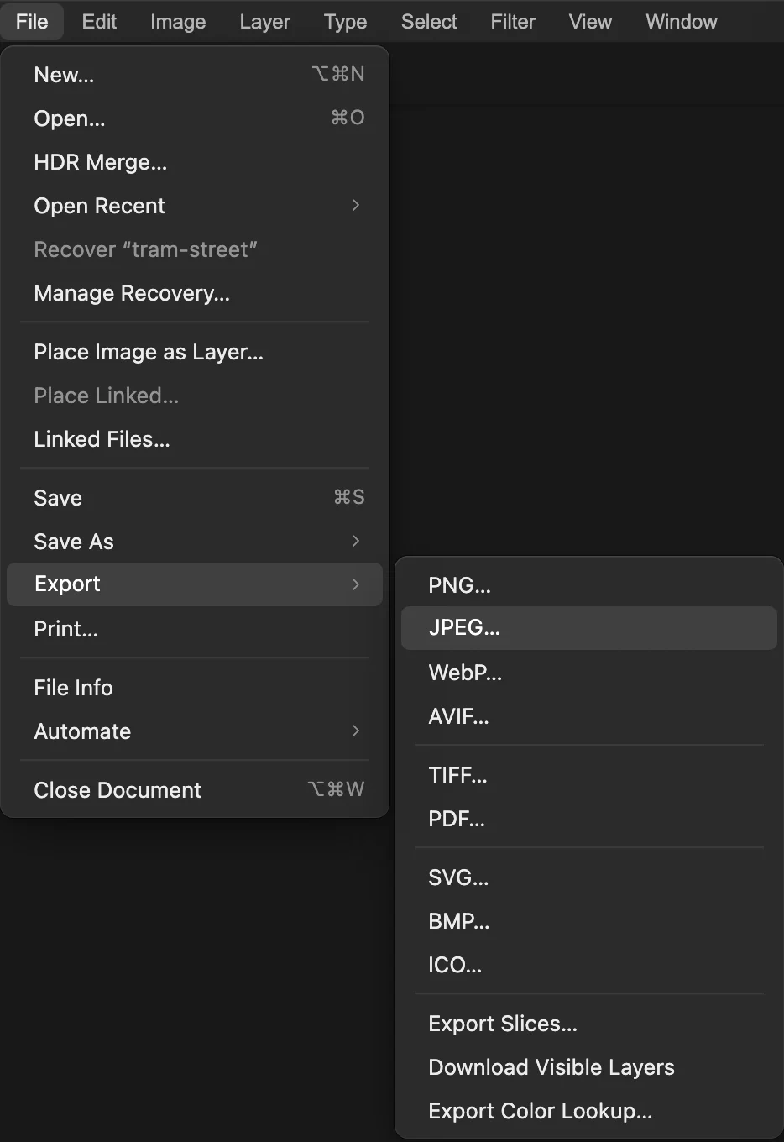The height and width of the screenshot is (1142, 784).
Task: Click Close Document
Action: click(195, 790)
